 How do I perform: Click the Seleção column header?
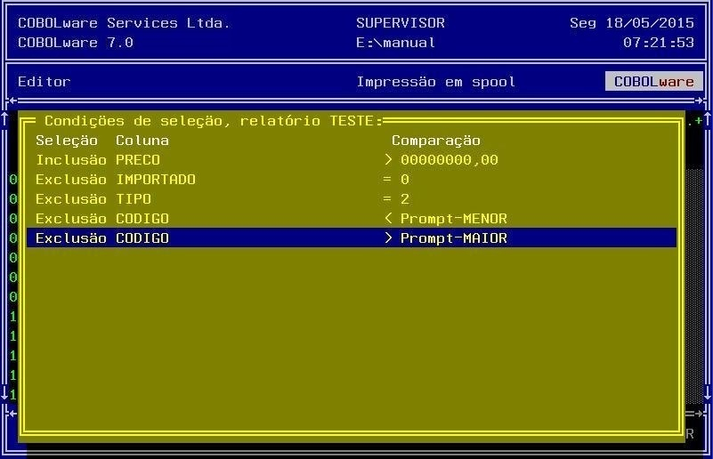[67, 141]
